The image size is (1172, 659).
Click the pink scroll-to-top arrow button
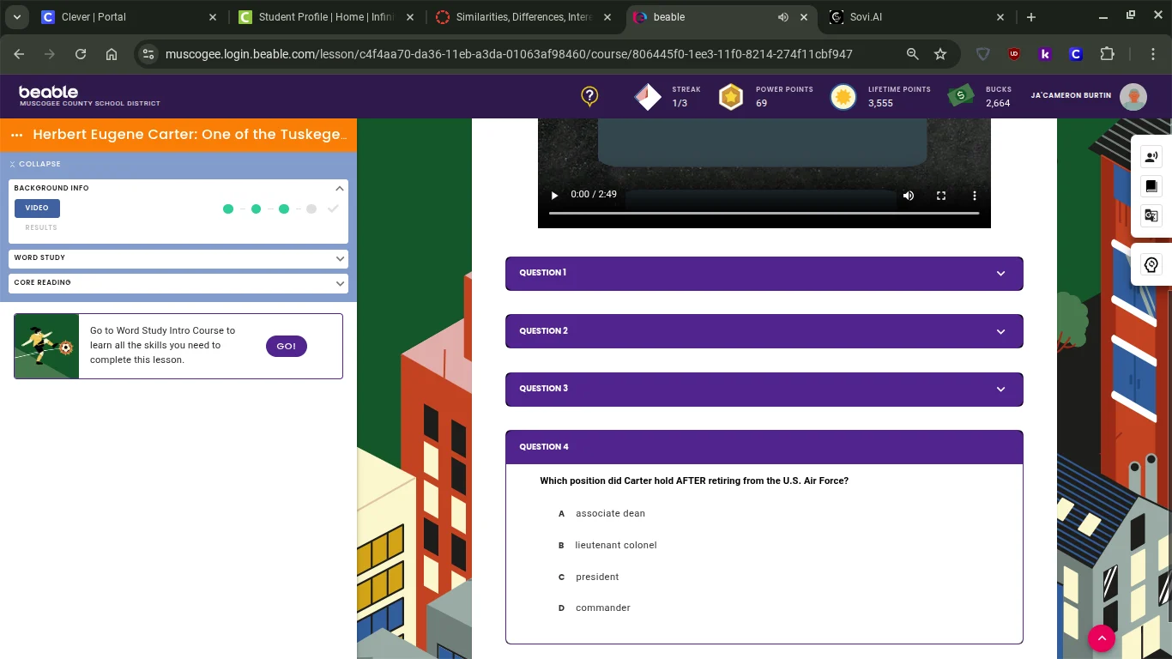1102,638
